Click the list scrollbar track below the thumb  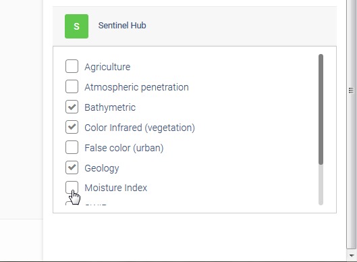point(321,185)
